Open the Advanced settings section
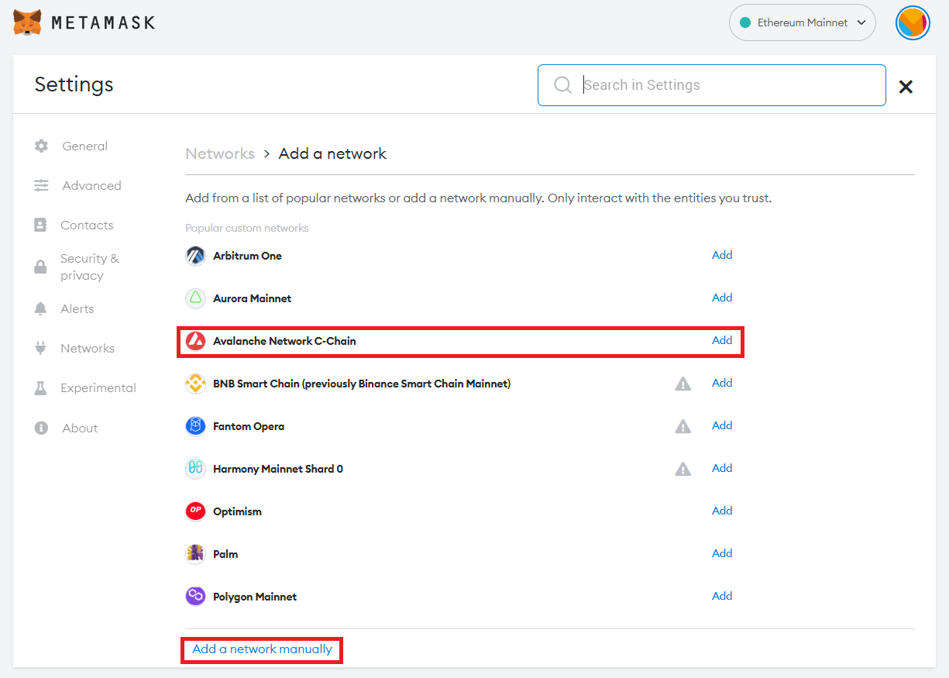 point(91,186)
